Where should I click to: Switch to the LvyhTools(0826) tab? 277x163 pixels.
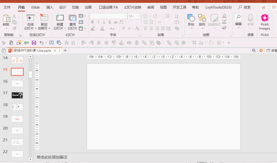tap(219, 7)
